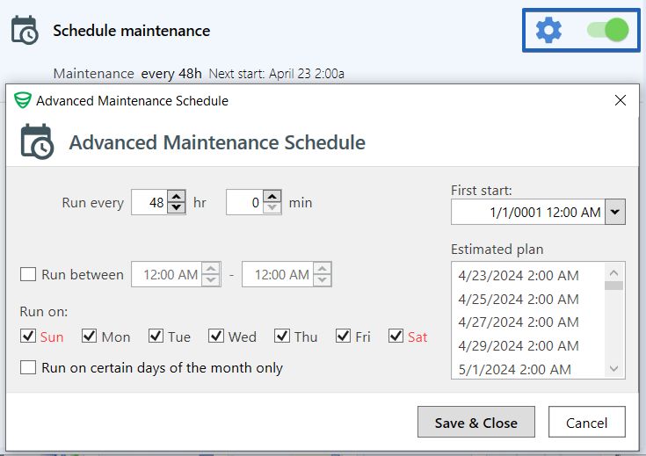The width and height of the screenshot is (646, 456).
Task: Select 4/27/2024 2:00 AM in Estimated plan
Action: tap(519, 322)
